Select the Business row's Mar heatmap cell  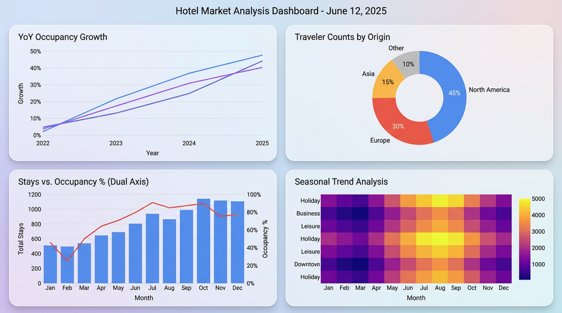[360, 213]
